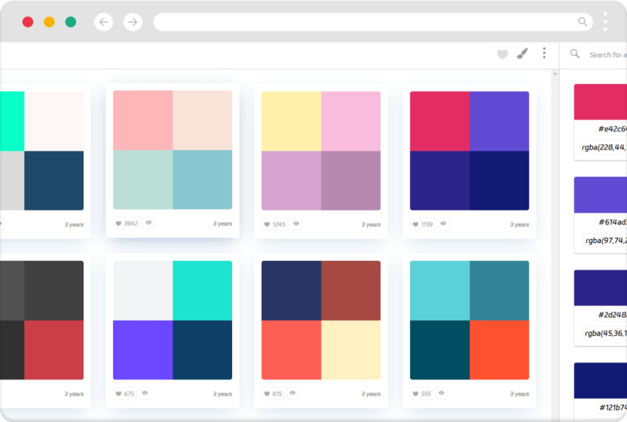This screenshot has height=422, width=627.
Task: Click the palette list scrollbar up arrow
Action: click(x=555, y=74)
